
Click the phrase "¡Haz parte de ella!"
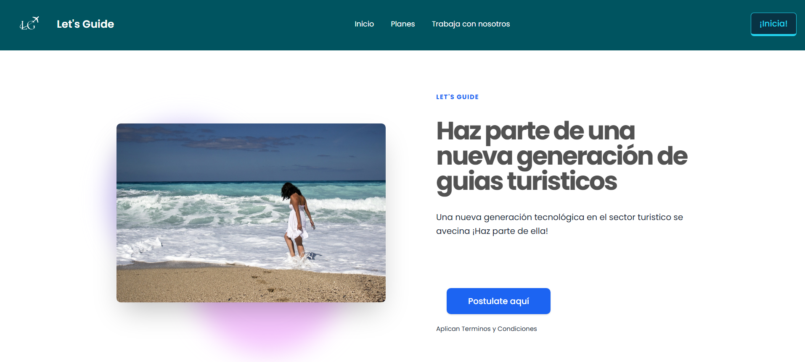tap(510, 231)
